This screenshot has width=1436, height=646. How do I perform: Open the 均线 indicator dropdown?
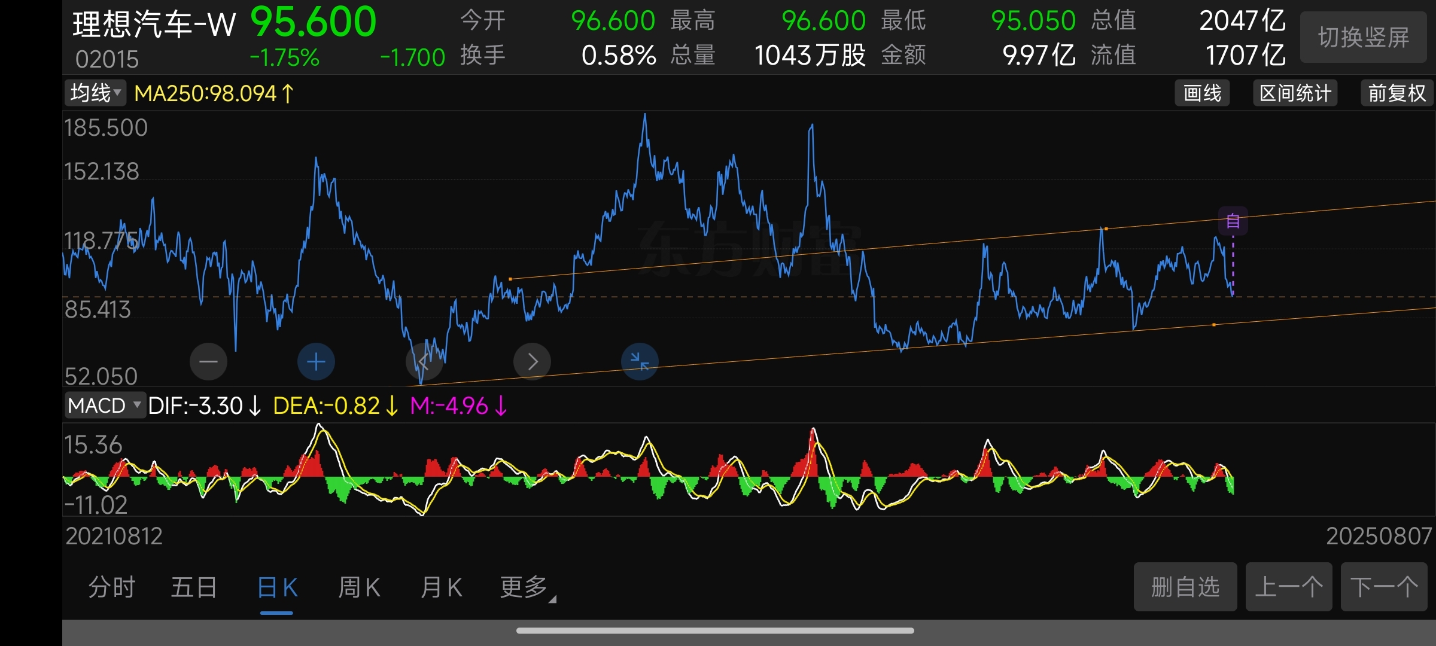pos(96,93)
